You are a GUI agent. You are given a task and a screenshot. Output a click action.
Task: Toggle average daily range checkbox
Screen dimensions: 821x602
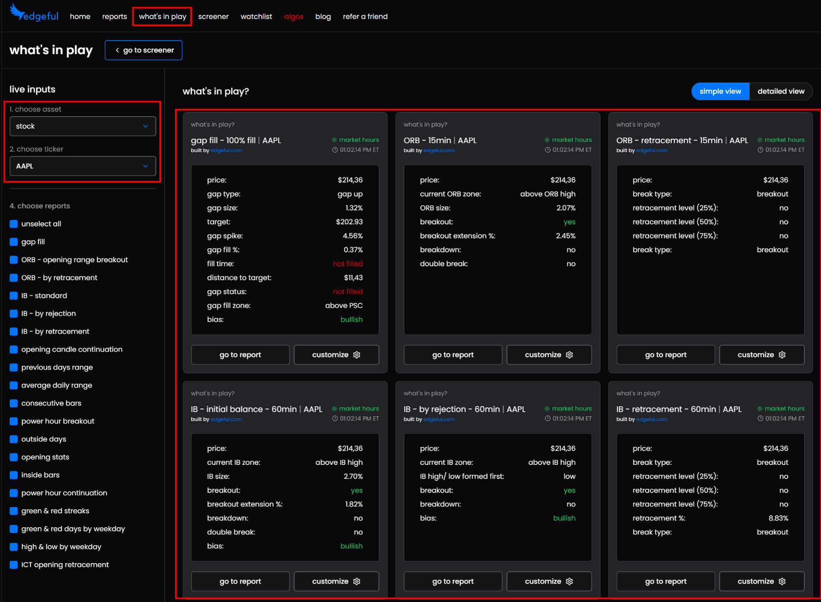[14, 385]
